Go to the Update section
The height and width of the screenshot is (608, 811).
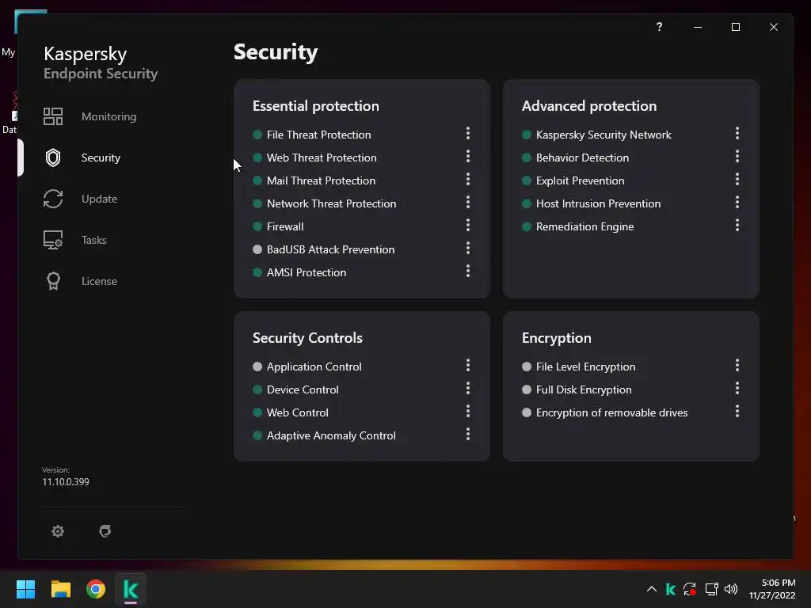(99, 199)
